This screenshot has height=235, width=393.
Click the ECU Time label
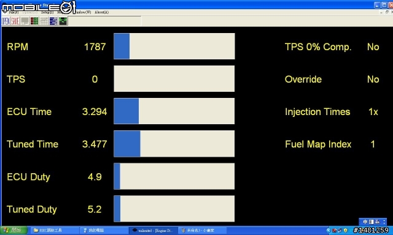tap(29, 112)
